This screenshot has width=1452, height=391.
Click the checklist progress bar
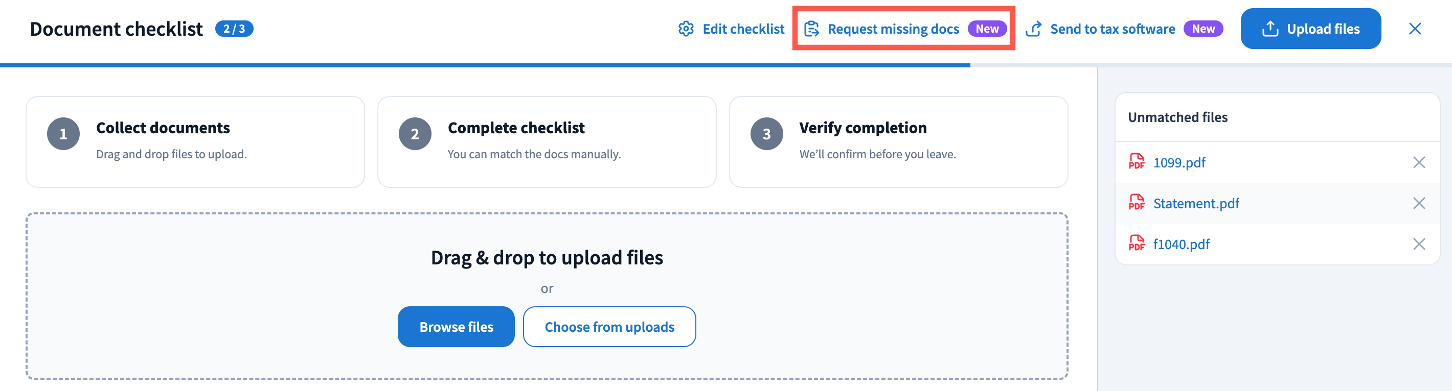(485, 65)
